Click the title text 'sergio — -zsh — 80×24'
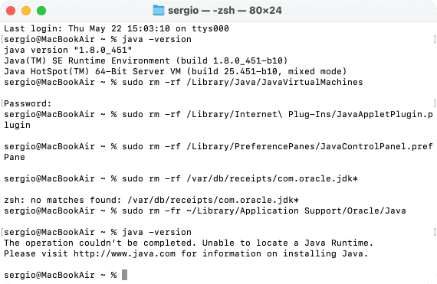 pos(225,11)
